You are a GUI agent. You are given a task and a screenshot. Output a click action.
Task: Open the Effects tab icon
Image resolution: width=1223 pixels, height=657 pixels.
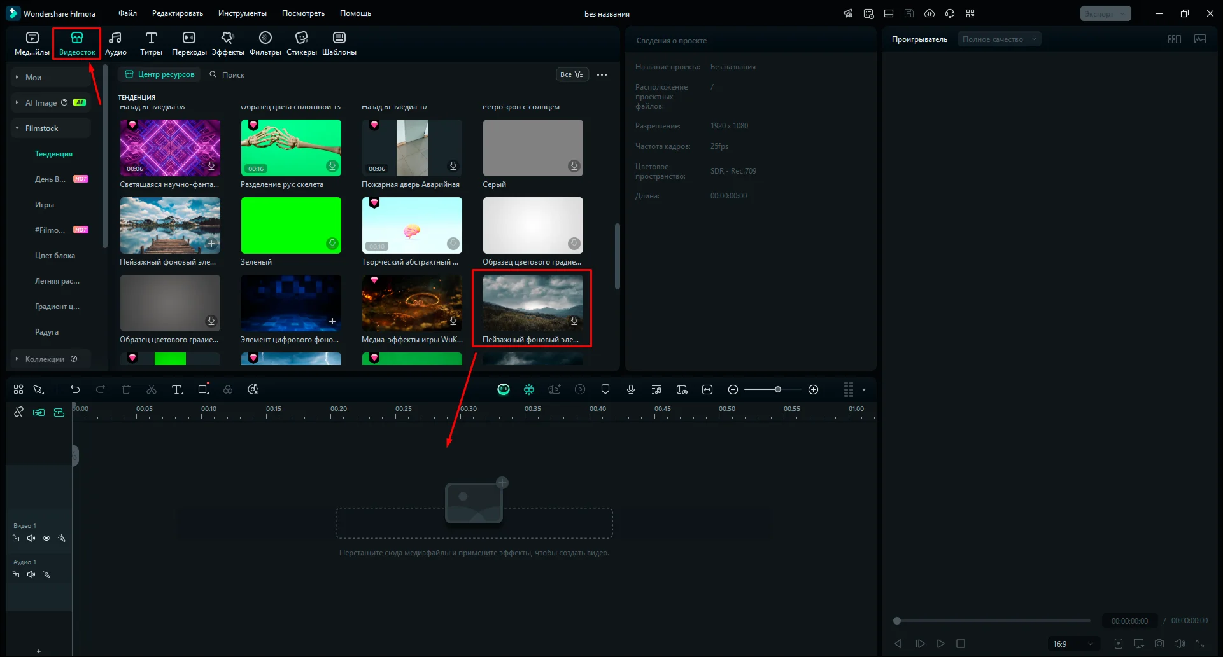227,38
